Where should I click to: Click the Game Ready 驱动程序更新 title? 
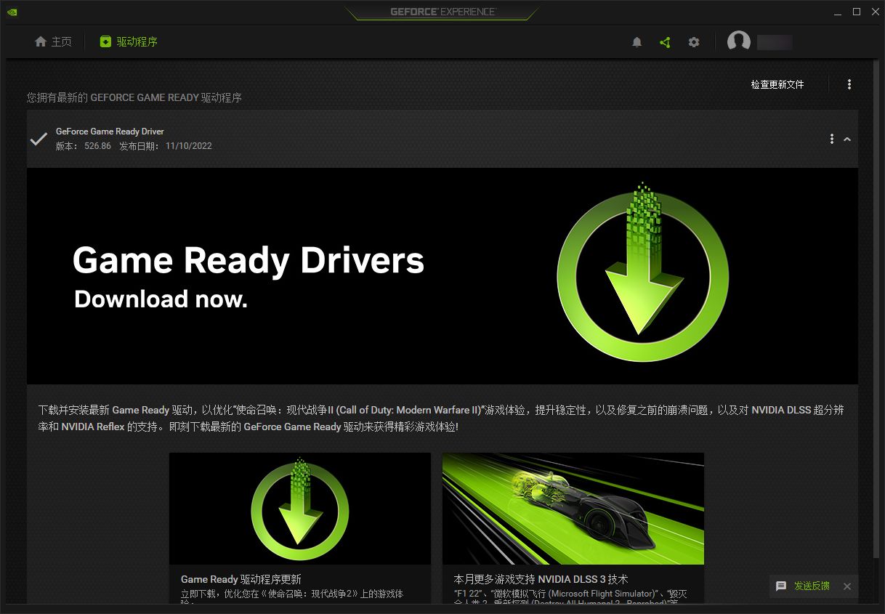pyautogui.click(x=241, y=579)
